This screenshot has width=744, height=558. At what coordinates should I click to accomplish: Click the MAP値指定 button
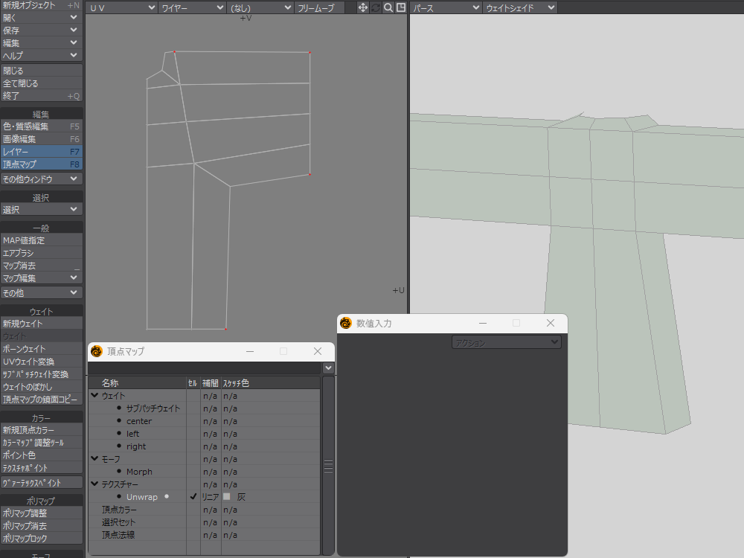[41, 240]
